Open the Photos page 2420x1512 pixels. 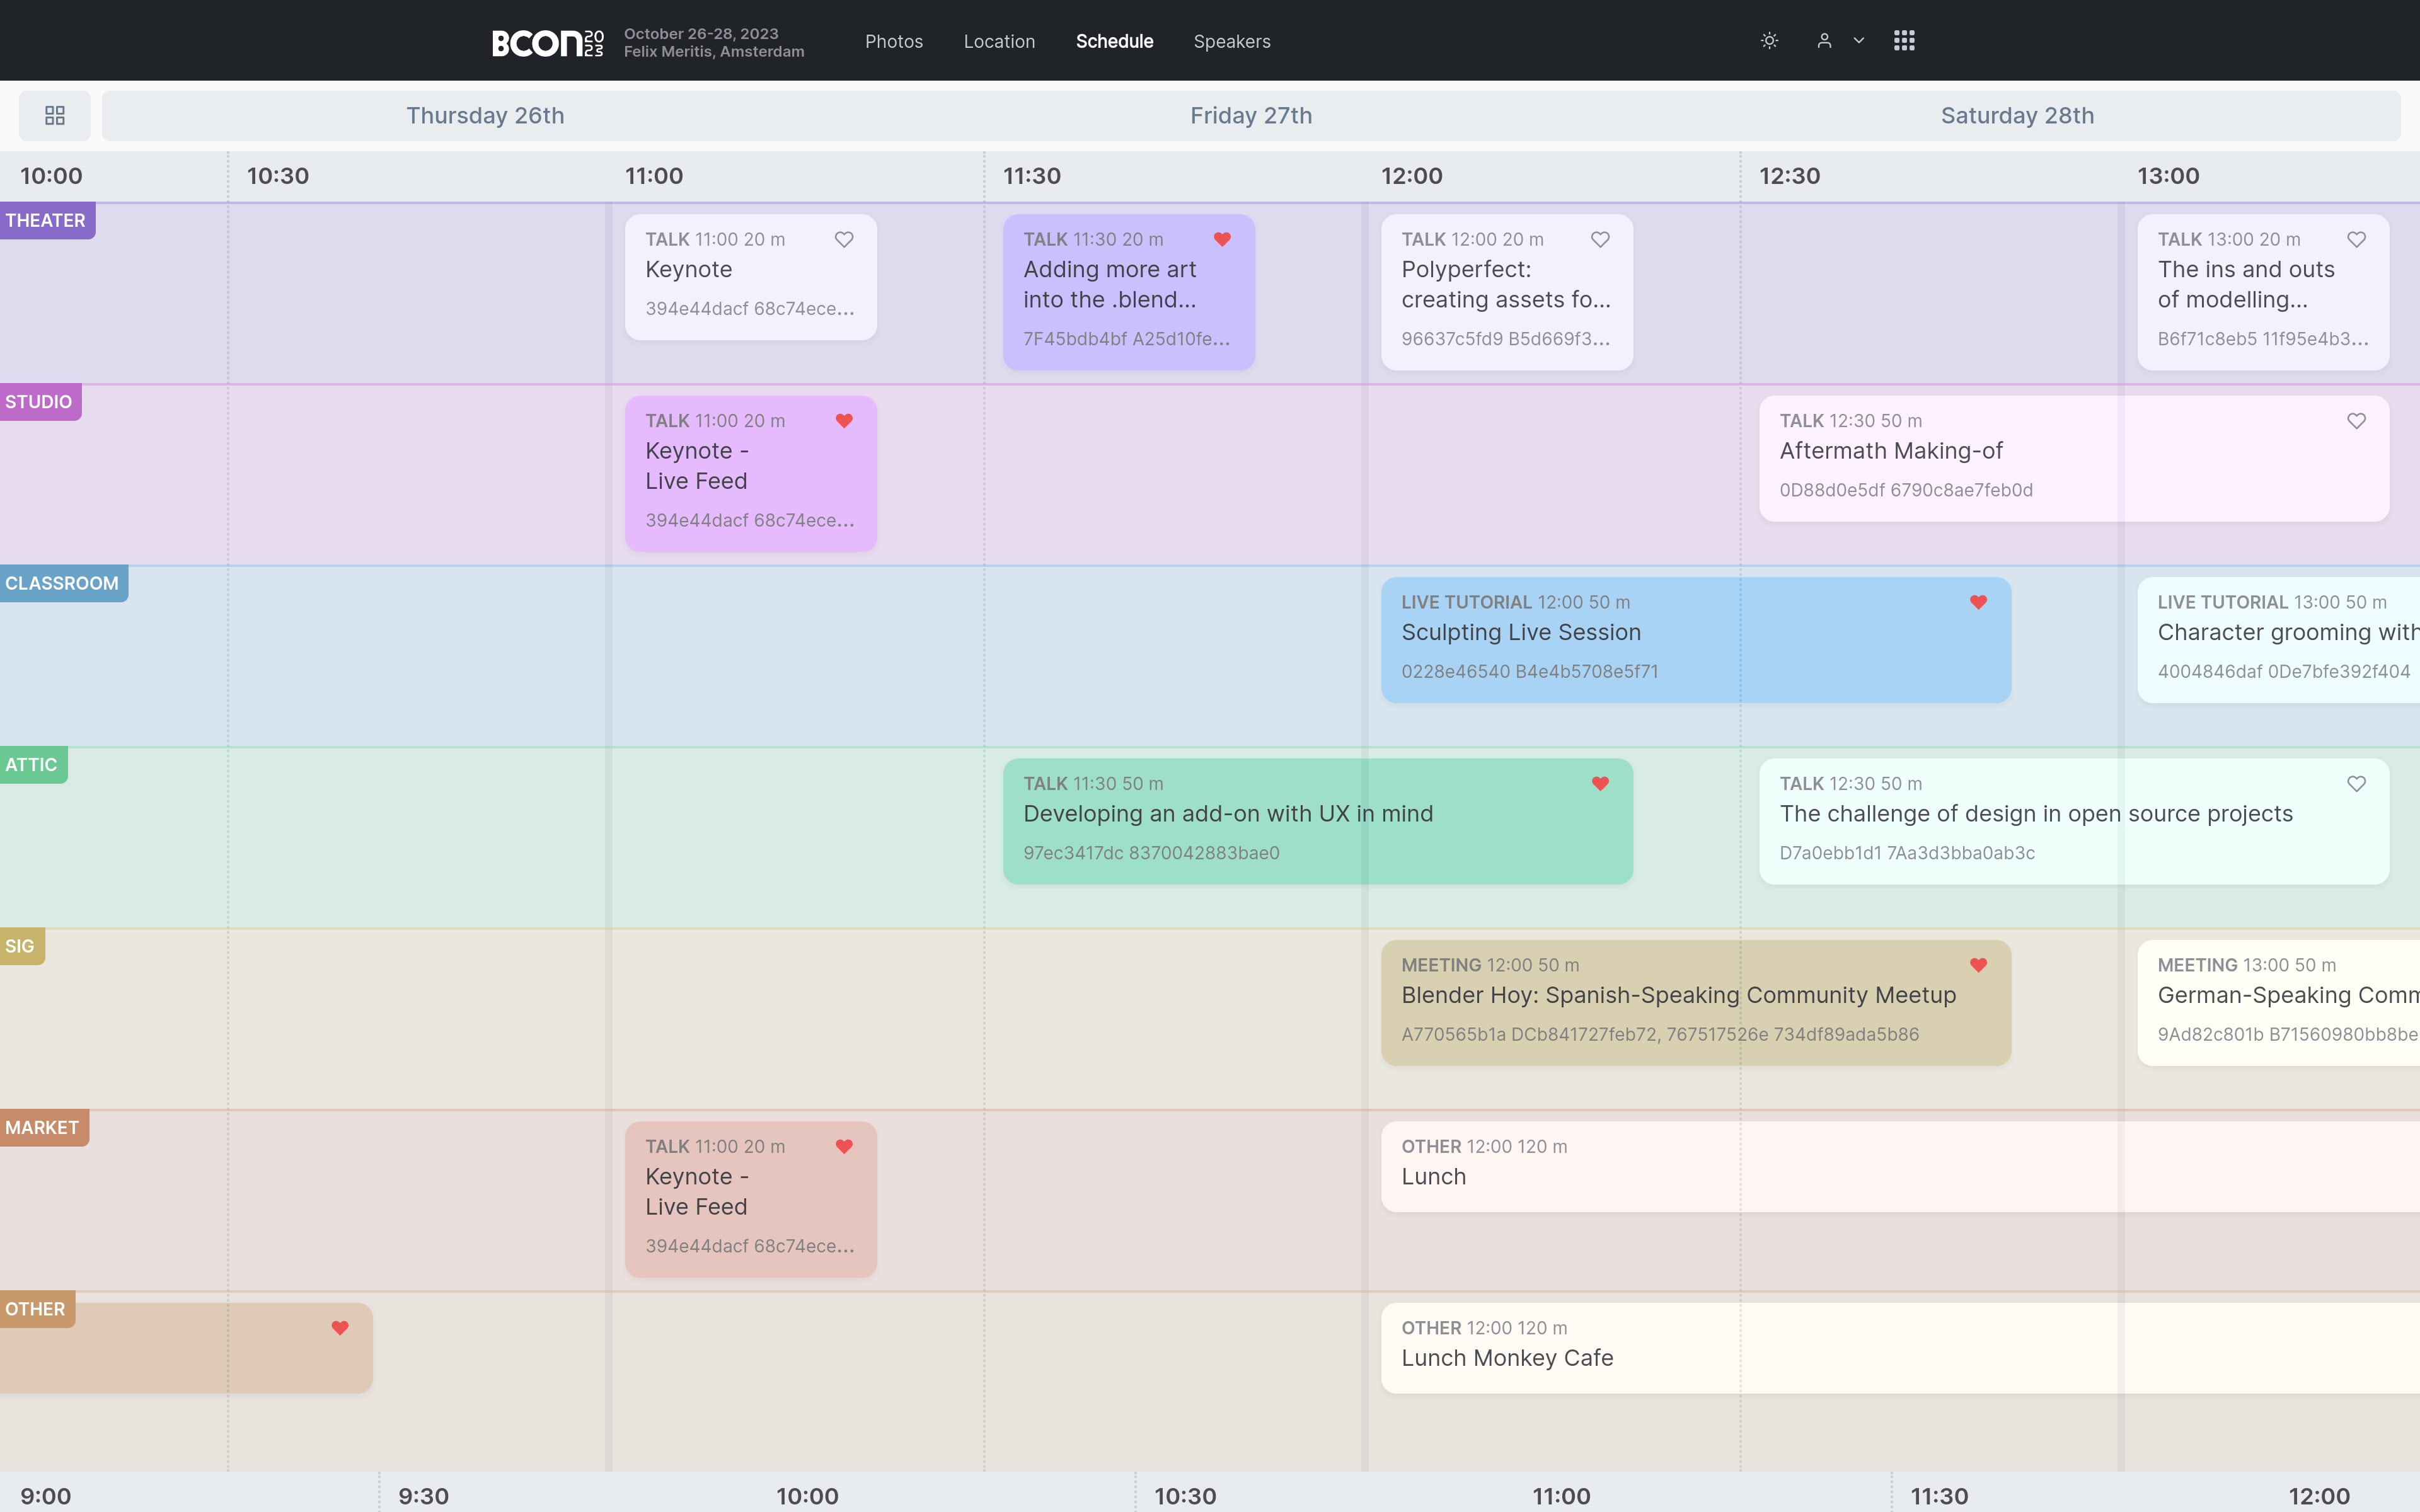(893, 41)
